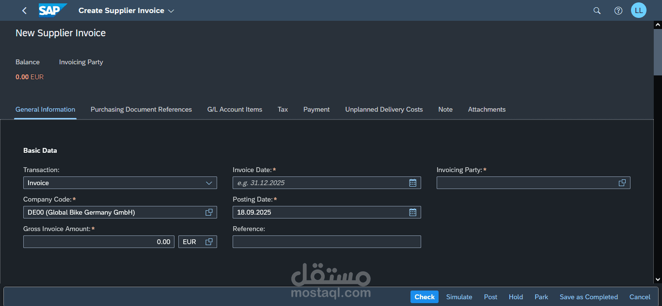Viewport: 662px width, 306px height.
Task: Click the scrollbar up arrow
Action: [658, 25]
